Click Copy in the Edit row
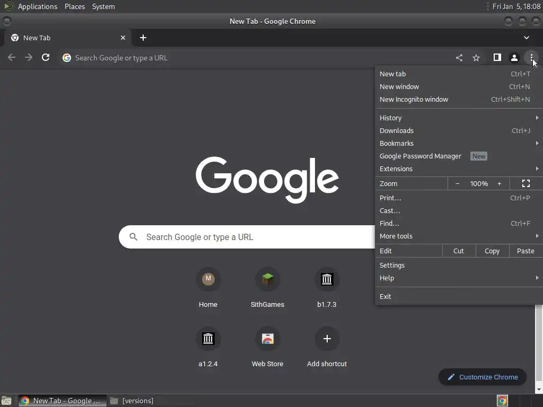The height and width of the screenshot is (407, 543). (x=492, y=251)
